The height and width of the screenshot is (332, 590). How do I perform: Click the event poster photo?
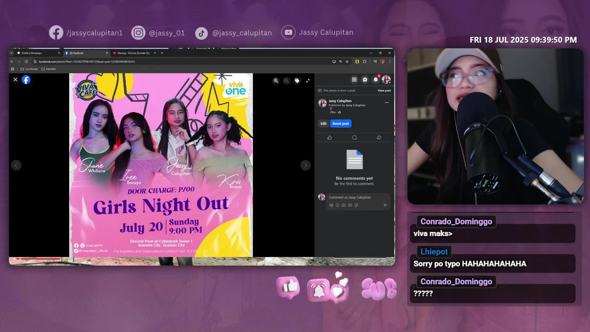(x=161, y=165)
